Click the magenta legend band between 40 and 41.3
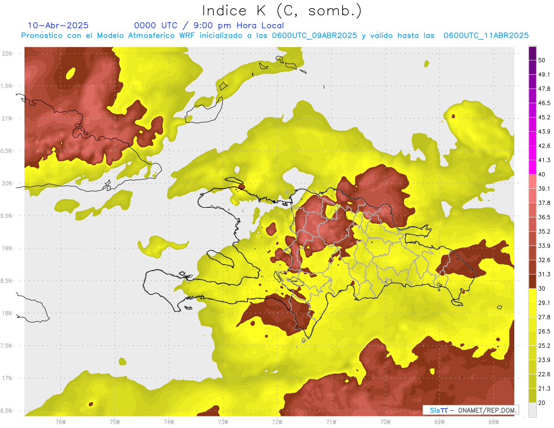Image resolution: width=554 pixels, height=428 pixels. pos(533,167)
